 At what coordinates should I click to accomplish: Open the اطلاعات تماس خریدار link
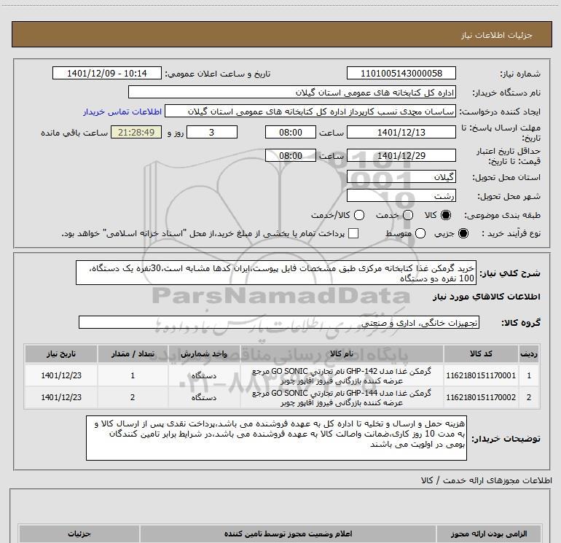(x=122, y=112)
